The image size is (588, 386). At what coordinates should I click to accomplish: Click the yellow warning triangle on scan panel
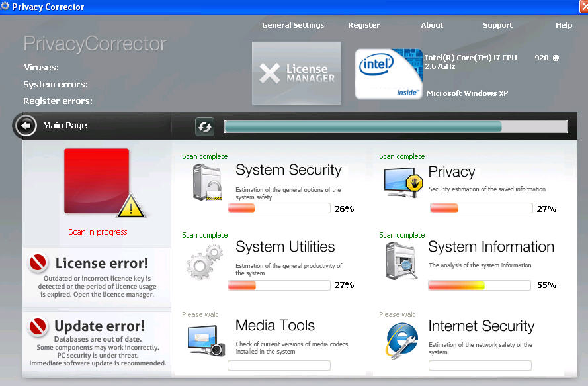tap(130, 207)
